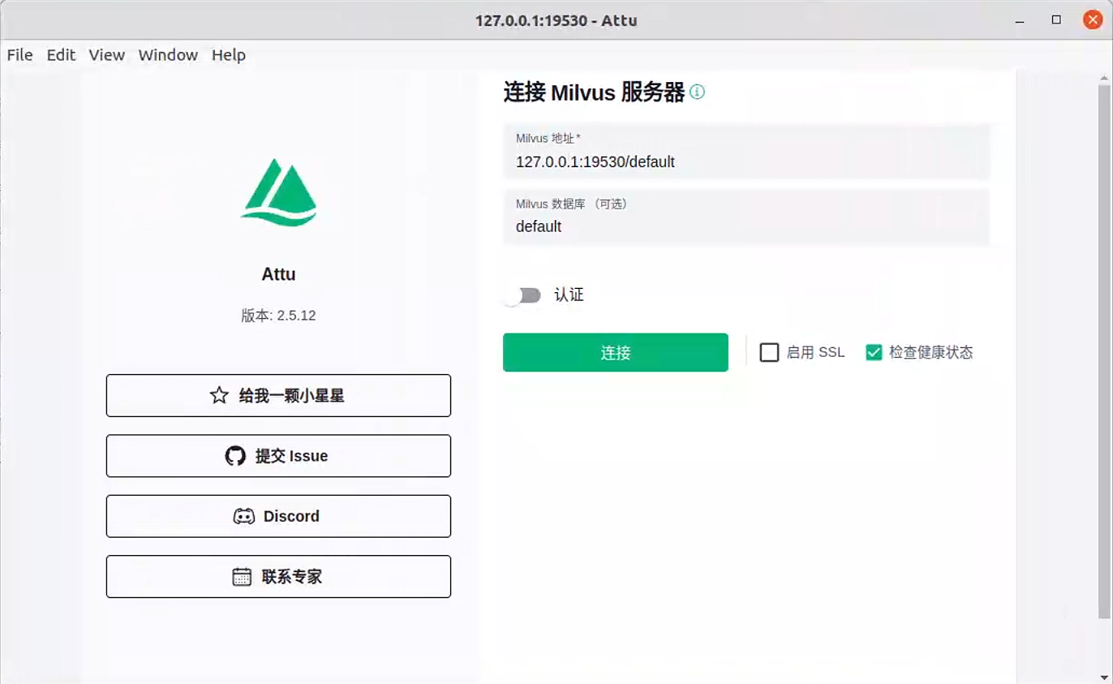Image resolution: width=1113 pixels, height=684 pixels.
Task: Click the green 连接 connect button
Action: point(616,352)
